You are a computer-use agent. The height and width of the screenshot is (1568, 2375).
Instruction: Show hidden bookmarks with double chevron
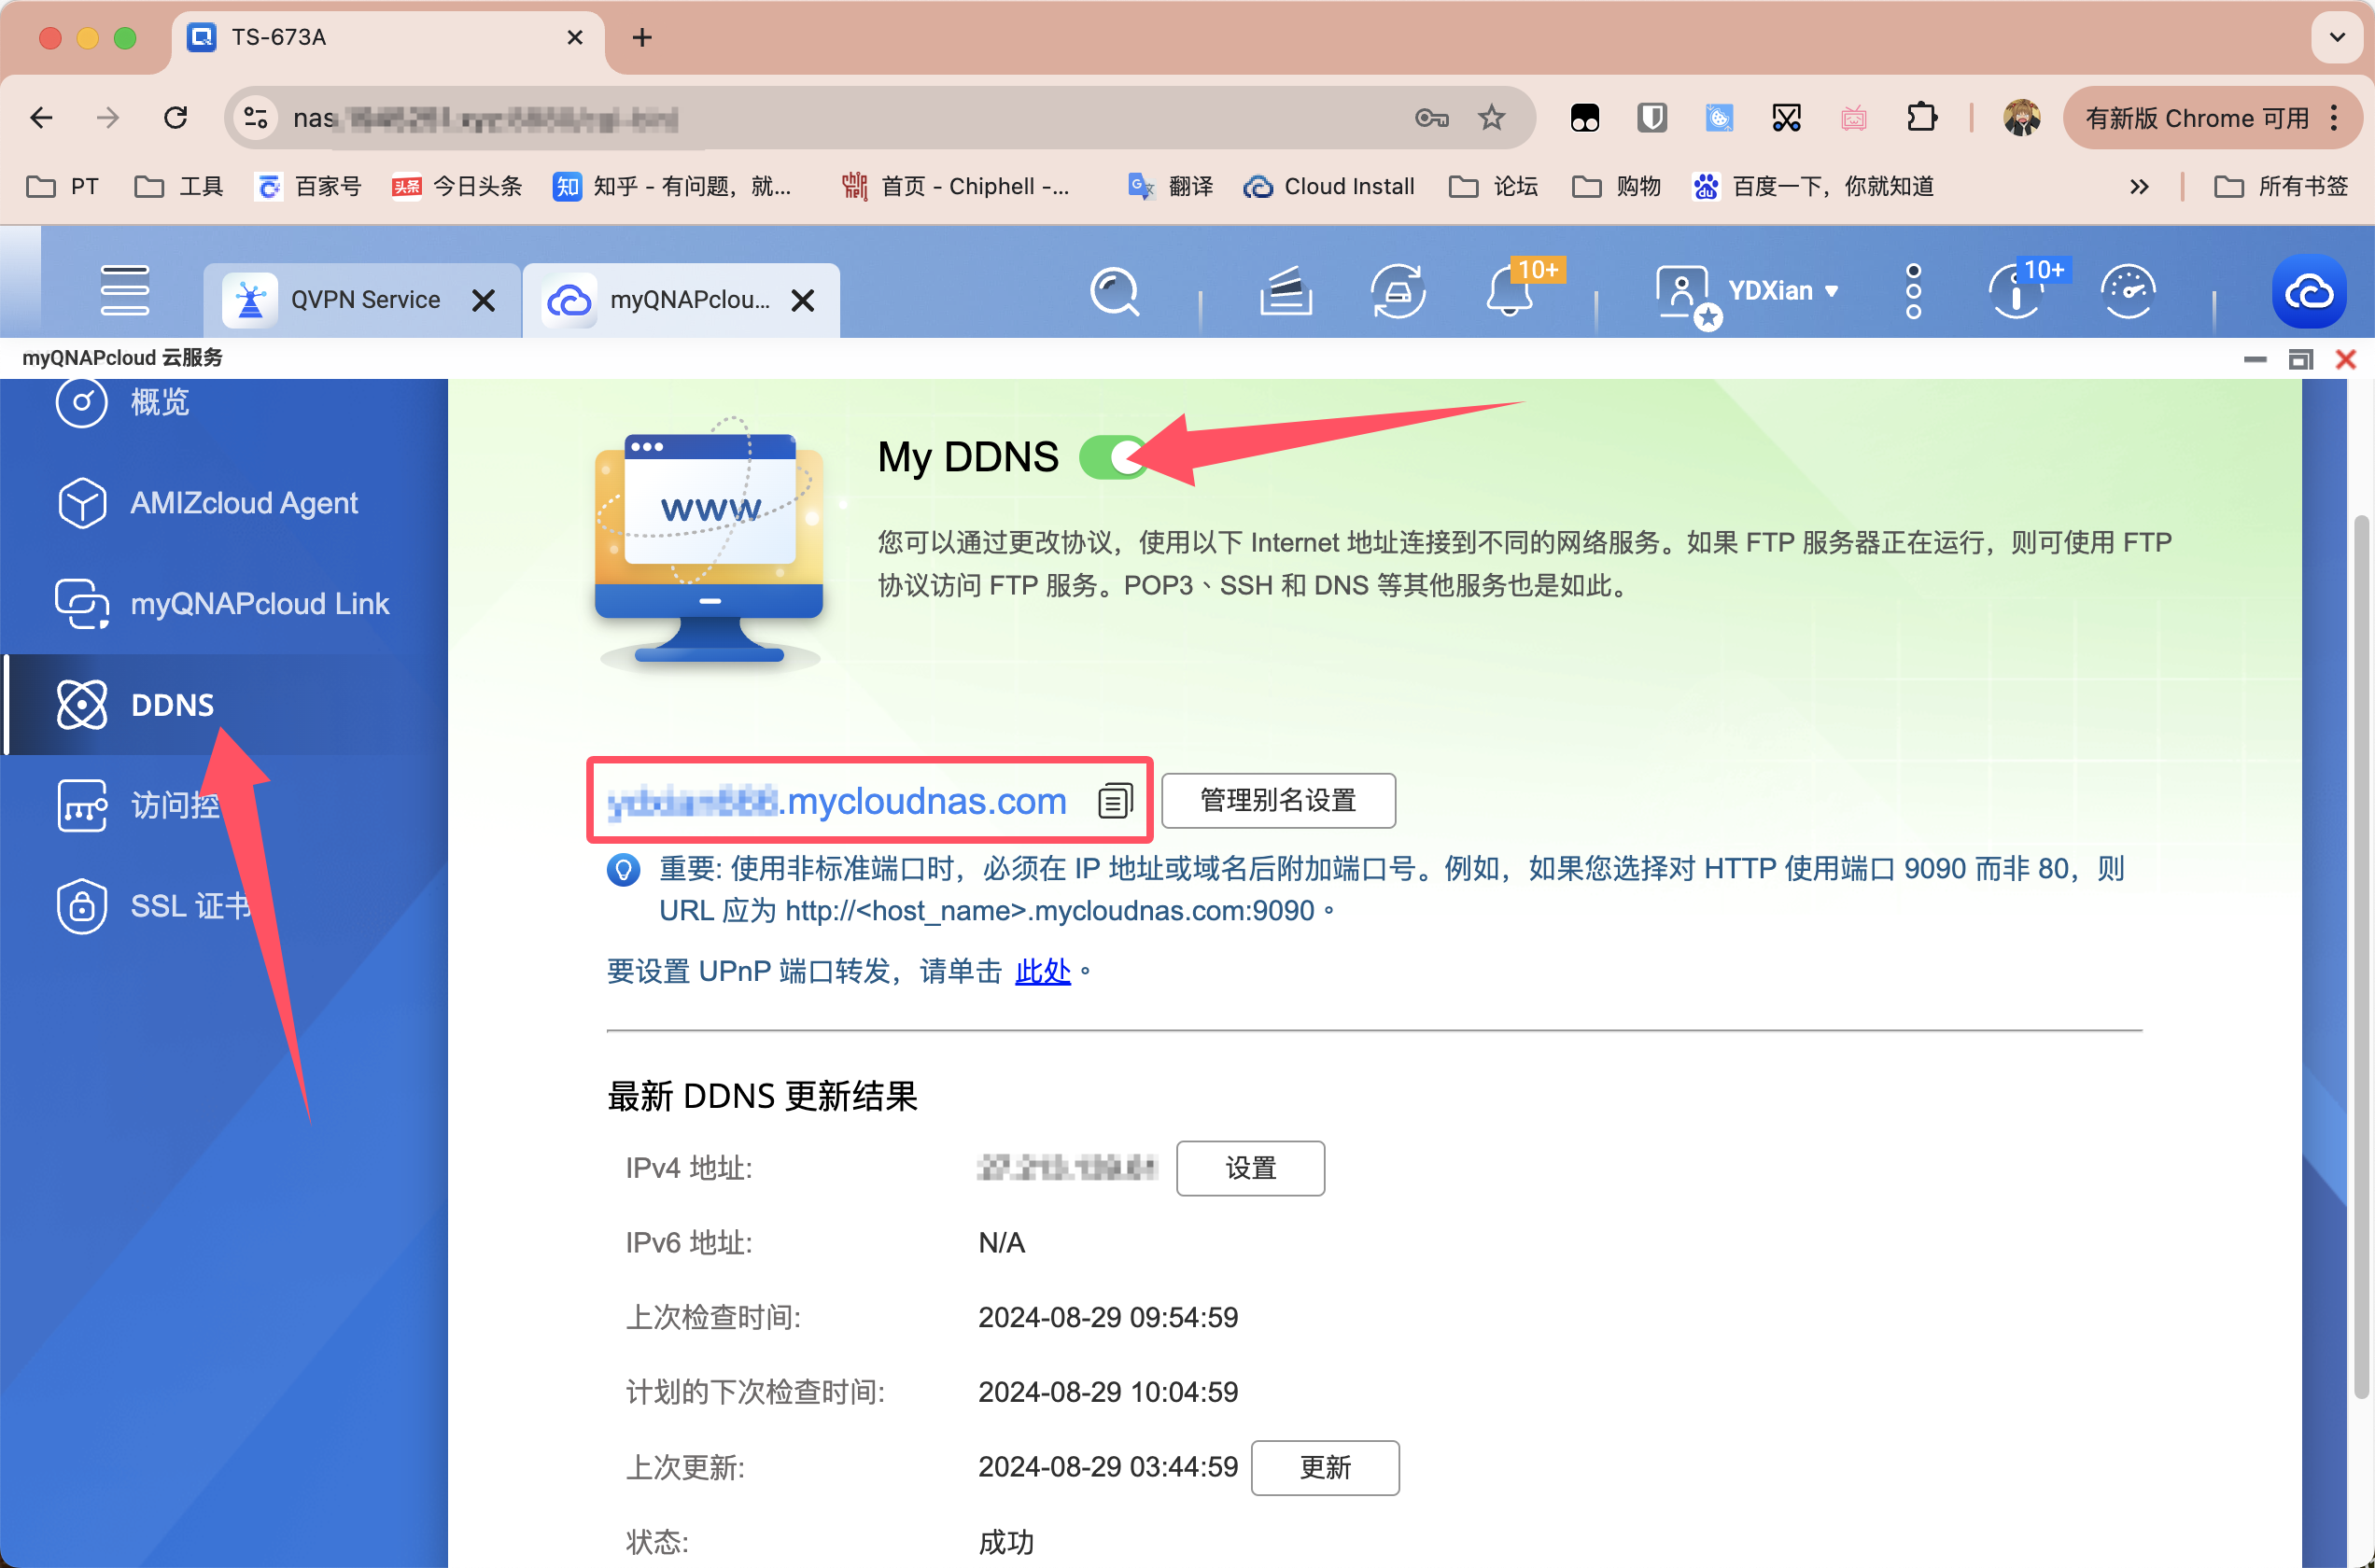click(x=2139, y=187)
